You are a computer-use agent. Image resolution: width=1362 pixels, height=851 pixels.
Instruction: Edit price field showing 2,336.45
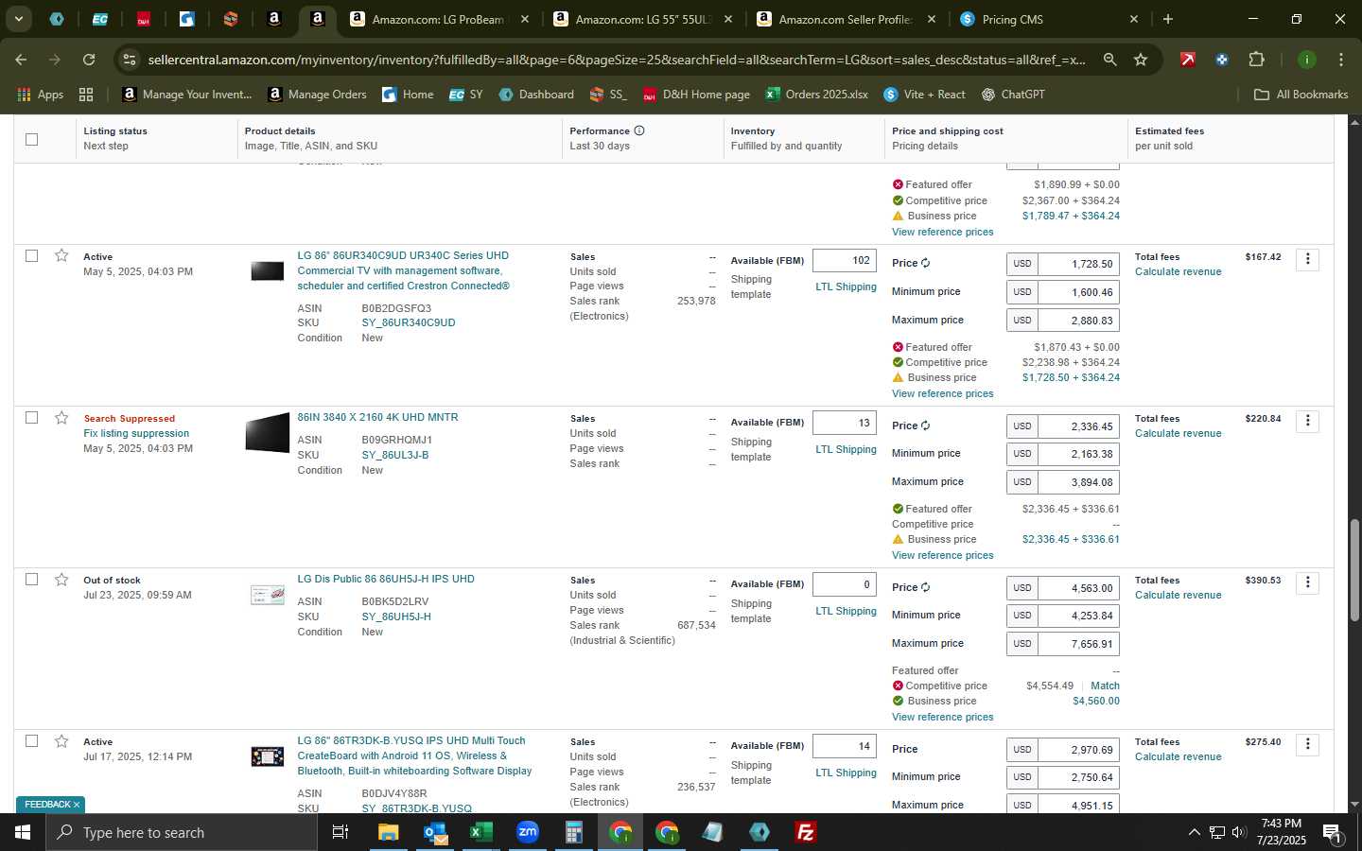1078,426
